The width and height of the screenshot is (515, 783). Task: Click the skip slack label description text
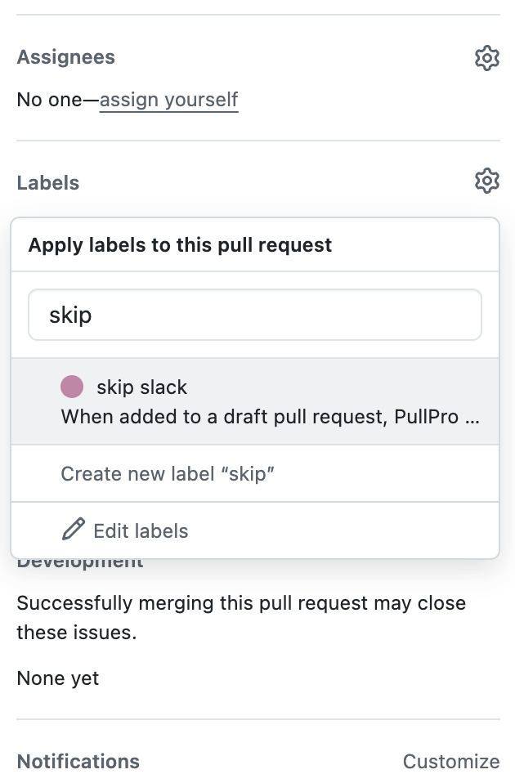pos(270,417)
